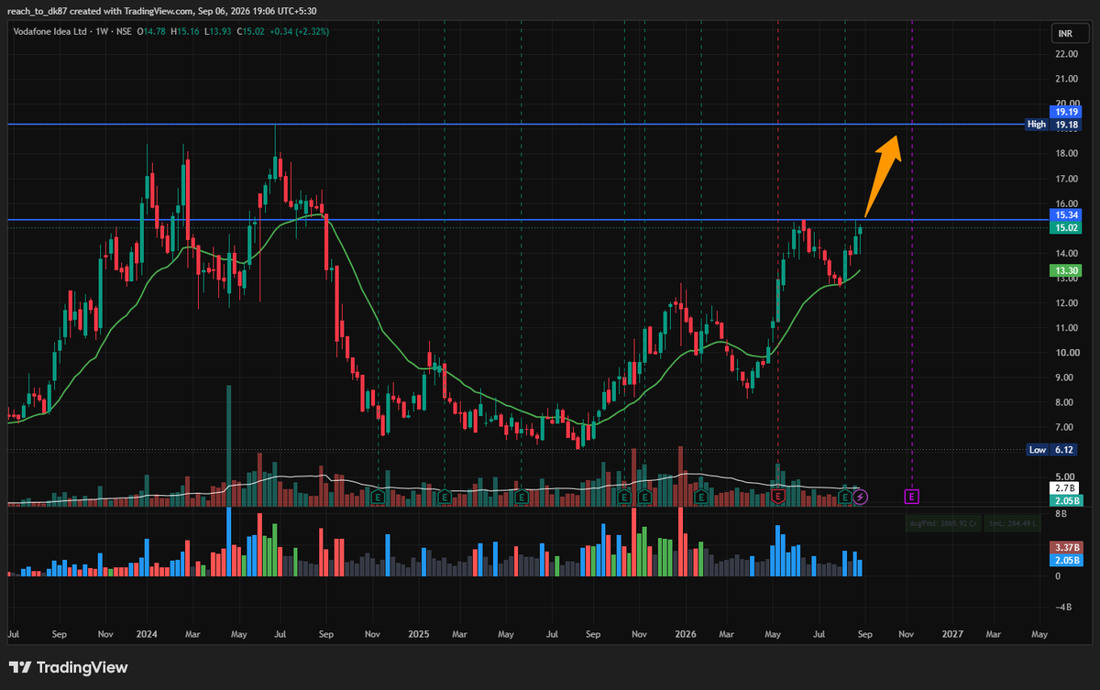Click the 15.34 blue price line label

pyautogui.click(x=1065, y=215)
